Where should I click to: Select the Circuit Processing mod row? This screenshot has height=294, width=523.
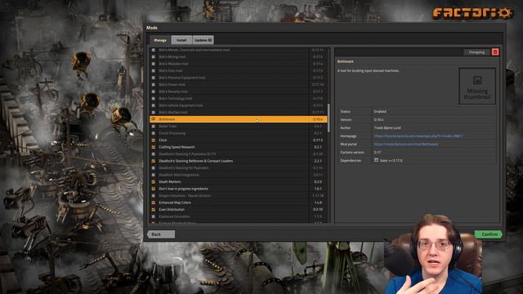(x=238, y=133)
